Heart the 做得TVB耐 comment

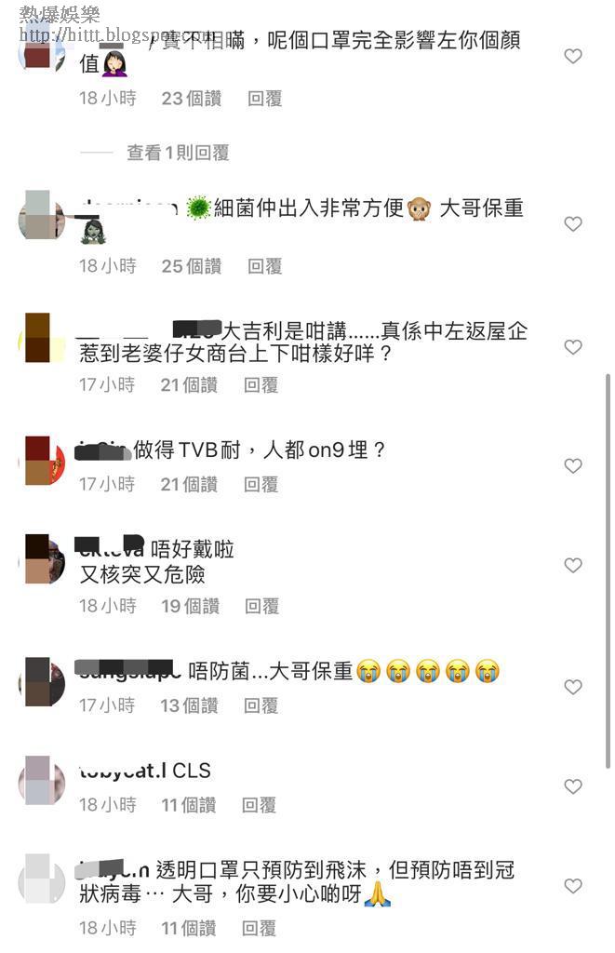pyautogui.click(x=573, y=466)
